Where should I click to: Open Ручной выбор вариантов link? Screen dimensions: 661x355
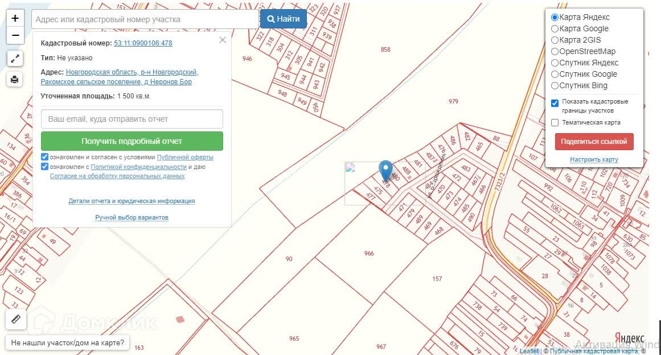[x=132, y=217]
